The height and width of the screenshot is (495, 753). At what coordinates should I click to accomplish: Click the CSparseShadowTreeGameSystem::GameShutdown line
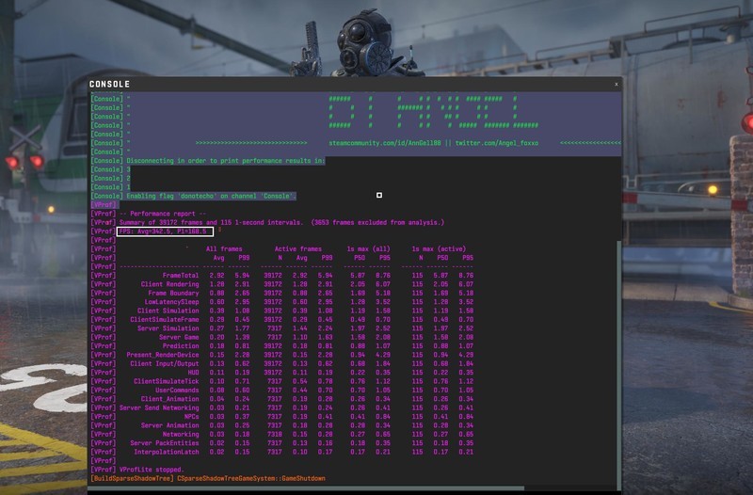251,478
